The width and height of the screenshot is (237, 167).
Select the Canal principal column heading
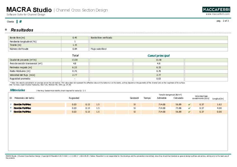(x=158, y=55)
